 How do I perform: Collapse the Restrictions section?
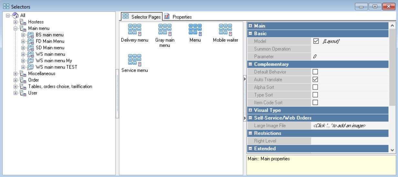pos(250,133)
